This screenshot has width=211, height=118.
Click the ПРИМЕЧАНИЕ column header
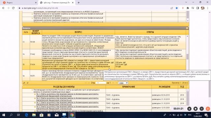pyautogui.click(x=129, y=87)
